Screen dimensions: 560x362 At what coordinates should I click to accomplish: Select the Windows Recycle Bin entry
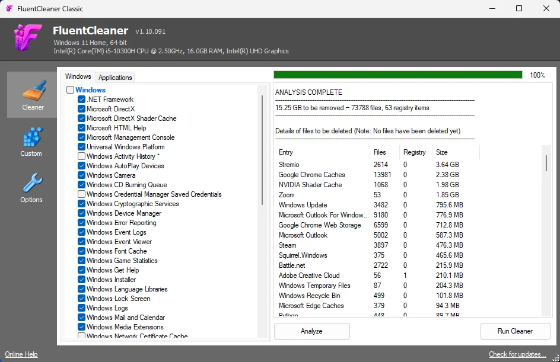378,296
